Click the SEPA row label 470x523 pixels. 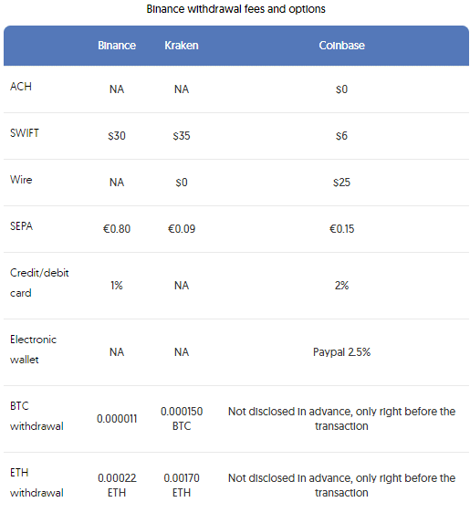21,226
